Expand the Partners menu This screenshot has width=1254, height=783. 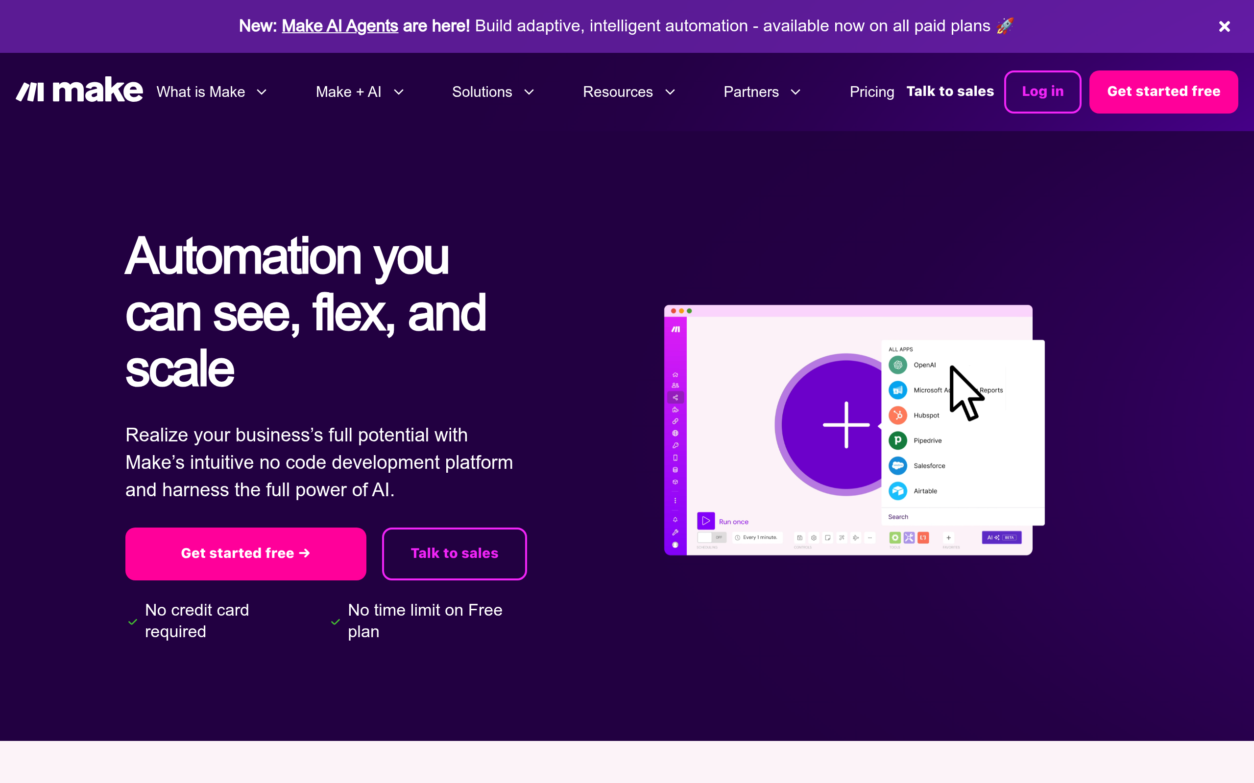[x=762, y=92]
